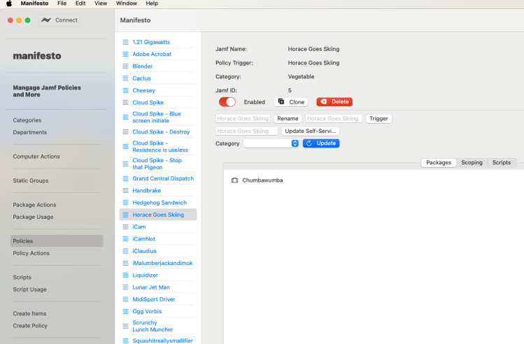The height and width of the screenshot is (344, 524).
Task: Click the list icon beside Liquidizer
Action: (126, 275)
